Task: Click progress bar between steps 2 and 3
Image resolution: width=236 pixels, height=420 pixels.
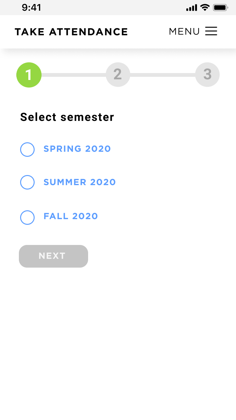Action: pyautogui.click(x=163, y=75)
